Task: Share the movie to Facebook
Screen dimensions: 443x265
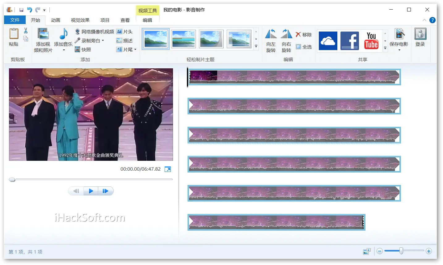Action: coord(350,41)
